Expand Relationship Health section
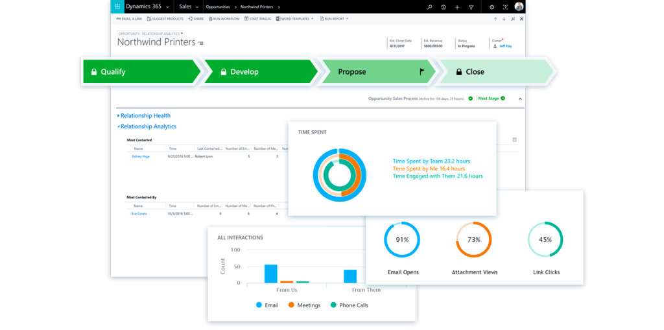 click(144, 115)
